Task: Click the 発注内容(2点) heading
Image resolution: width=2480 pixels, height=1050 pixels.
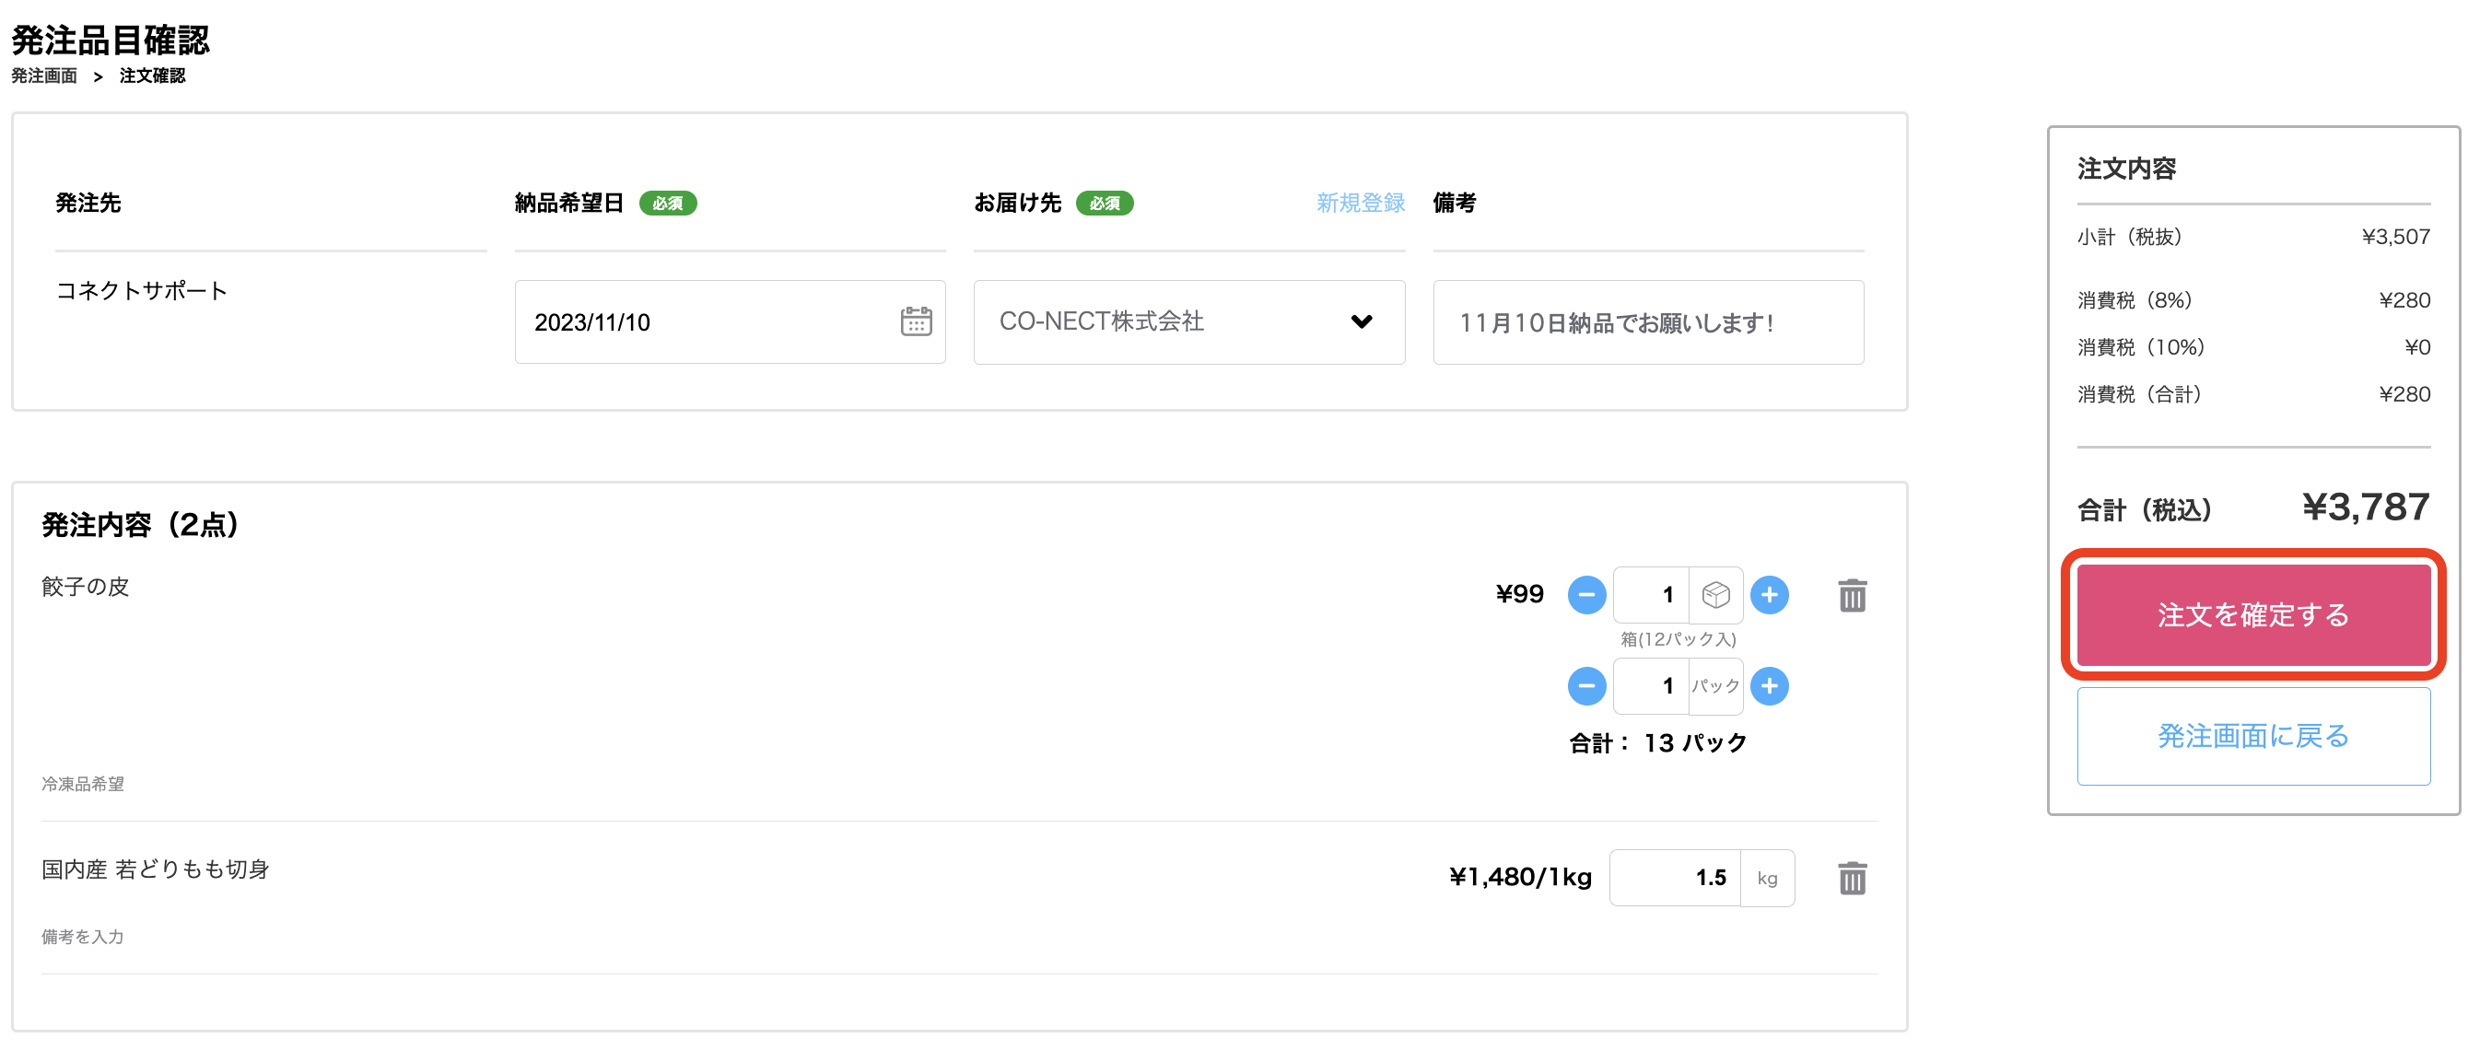Action: click(141, 526)
